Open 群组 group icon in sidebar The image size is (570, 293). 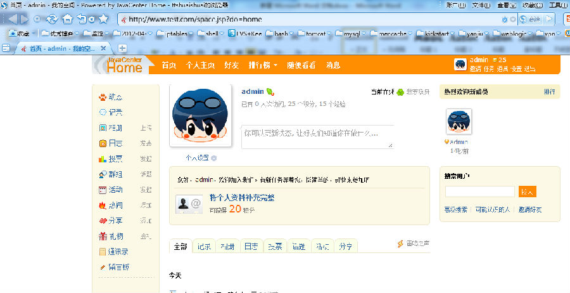103,174
